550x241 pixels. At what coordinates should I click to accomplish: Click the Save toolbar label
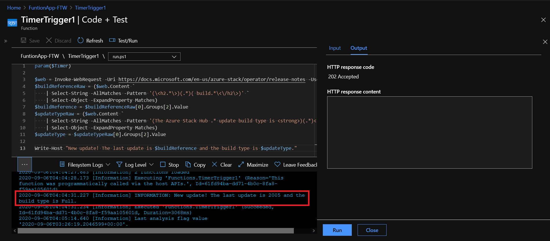tap(34, 41)
